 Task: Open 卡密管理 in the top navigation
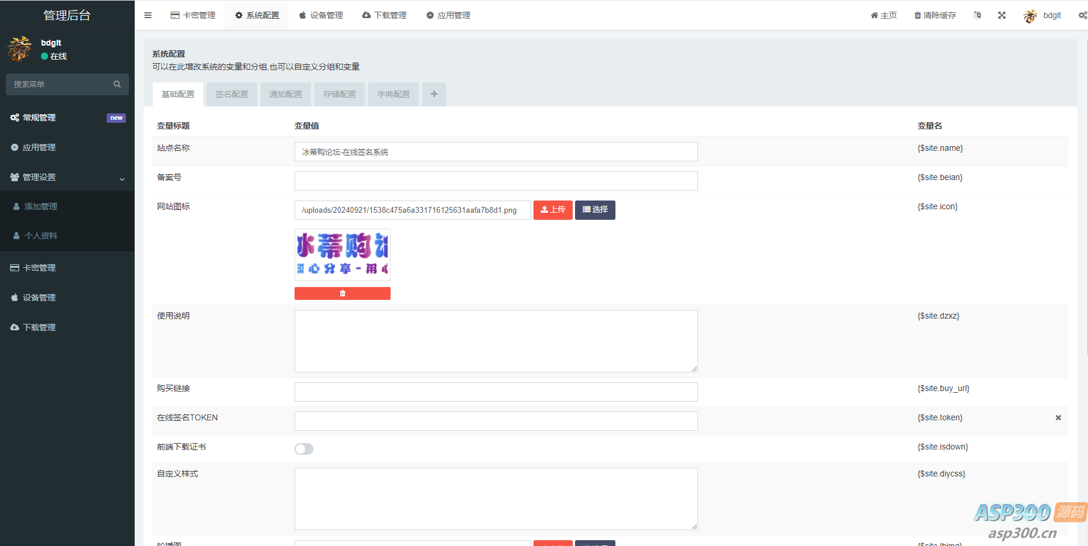click(193, 15)
